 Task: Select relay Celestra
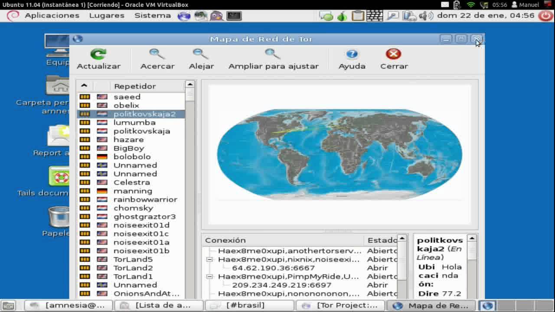[131, 182]
